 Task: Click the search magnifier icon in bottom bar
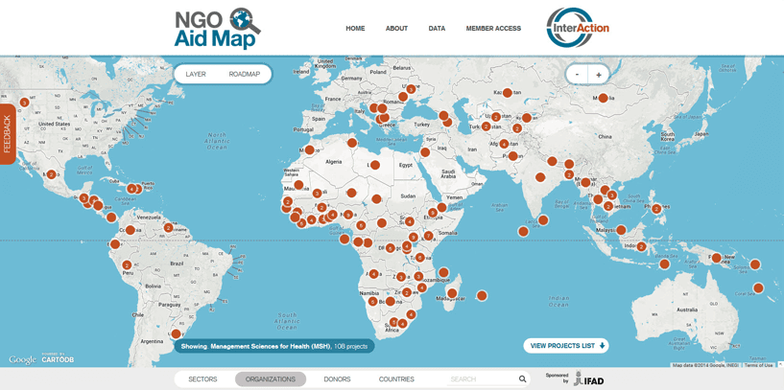click(522, 379)
